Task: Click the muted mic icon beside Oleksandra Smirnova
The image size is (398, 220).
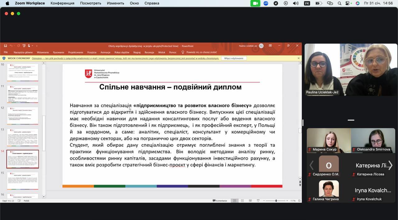Action: (354, 149)
